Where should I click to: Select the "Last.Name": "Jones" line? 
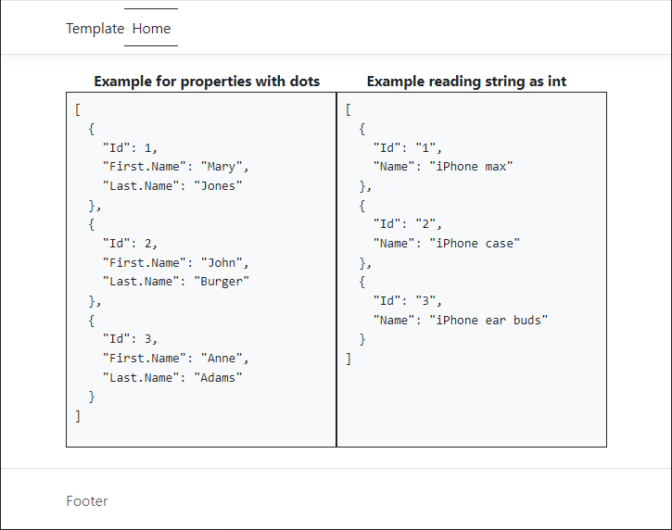171,185
